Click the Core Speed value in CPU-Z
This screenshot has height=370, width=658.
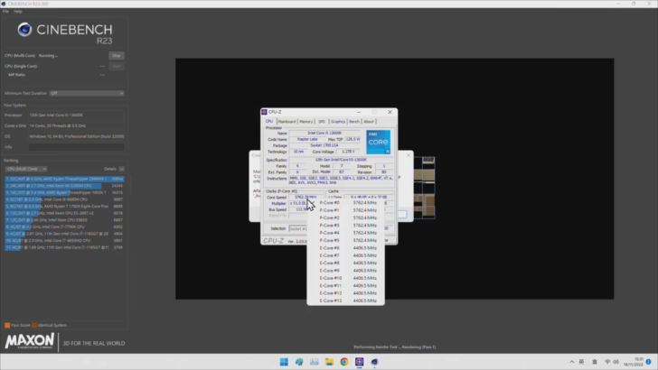click(x=305, y=197)
